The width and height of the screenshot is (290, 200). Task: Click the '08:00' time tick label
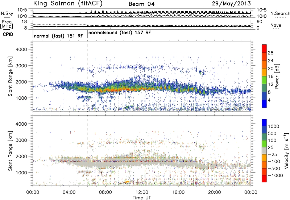coord(105,192)
